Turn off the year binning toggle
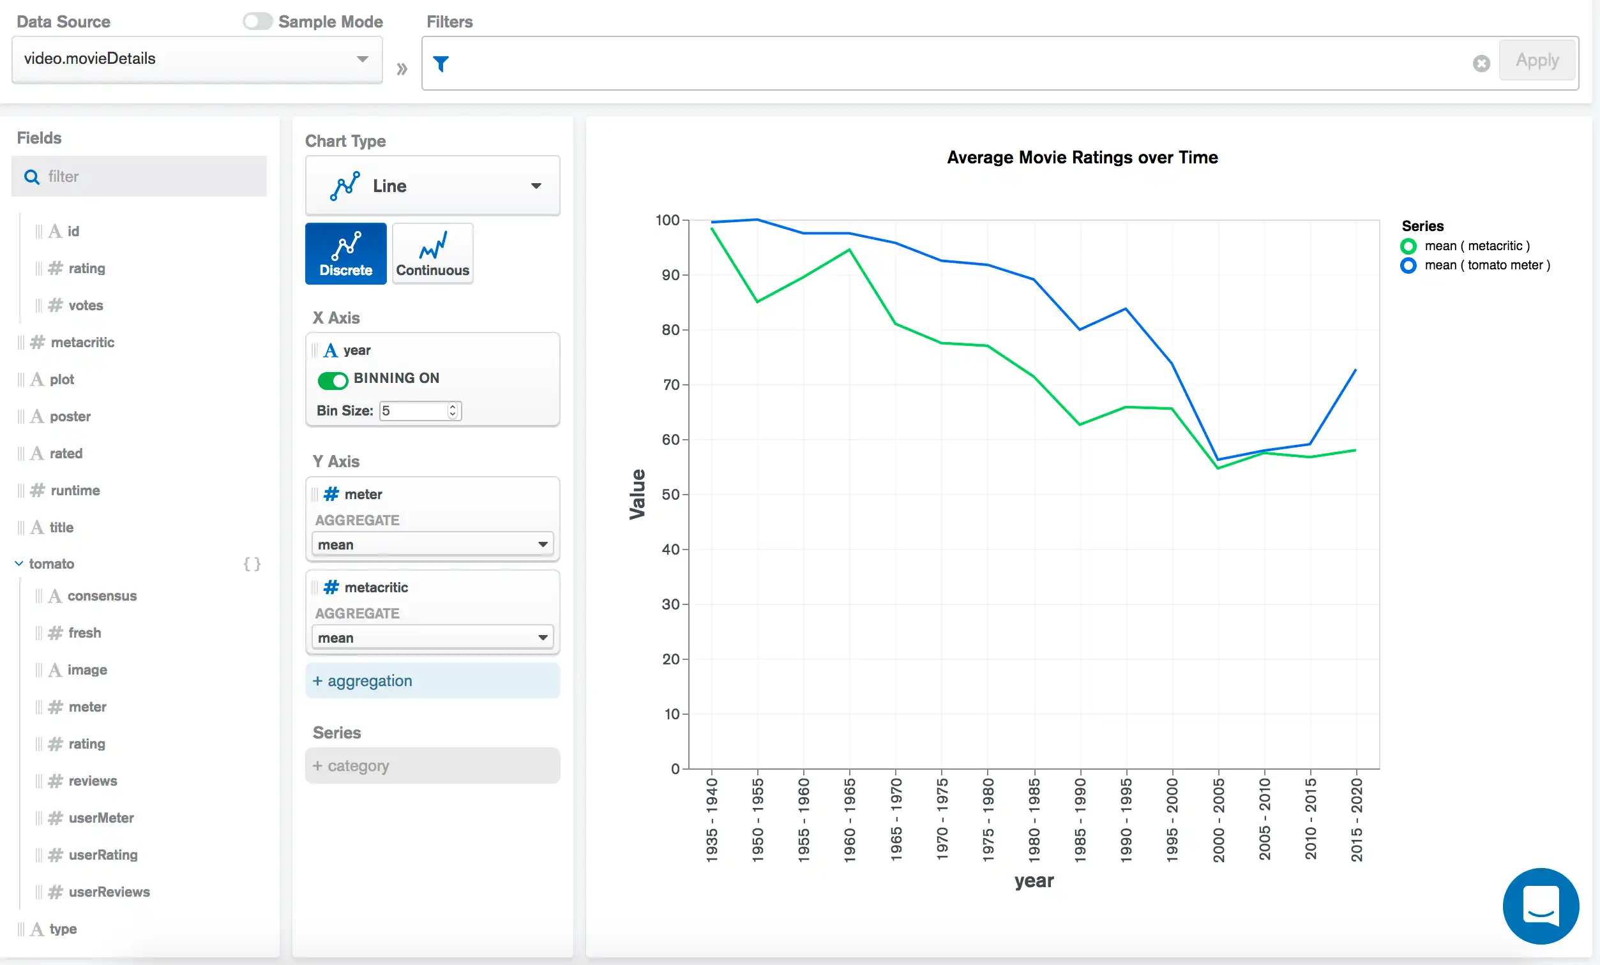This screenshot has width=1600, height=965. tap(333, 380)
